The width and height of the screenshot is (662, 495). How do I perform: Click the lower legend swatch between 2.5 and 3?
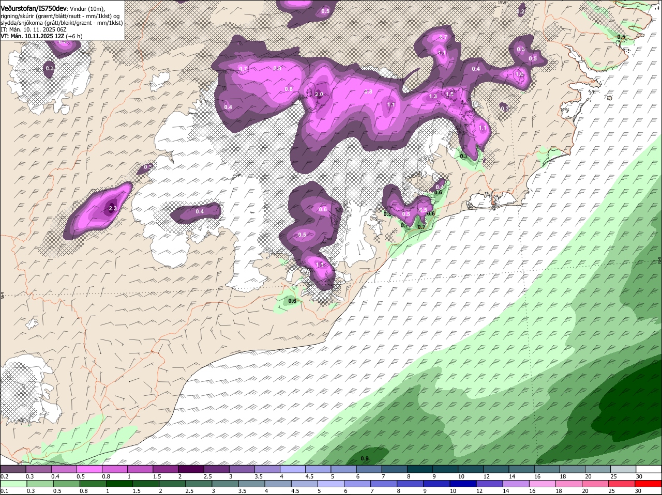199,484
